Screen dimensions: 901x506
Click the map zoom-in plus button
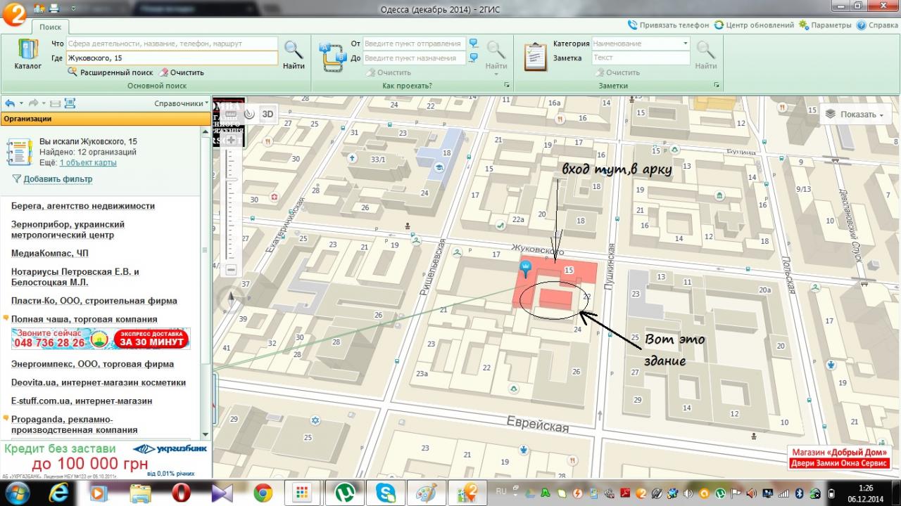pyautogui.click(x=231, y=141)
